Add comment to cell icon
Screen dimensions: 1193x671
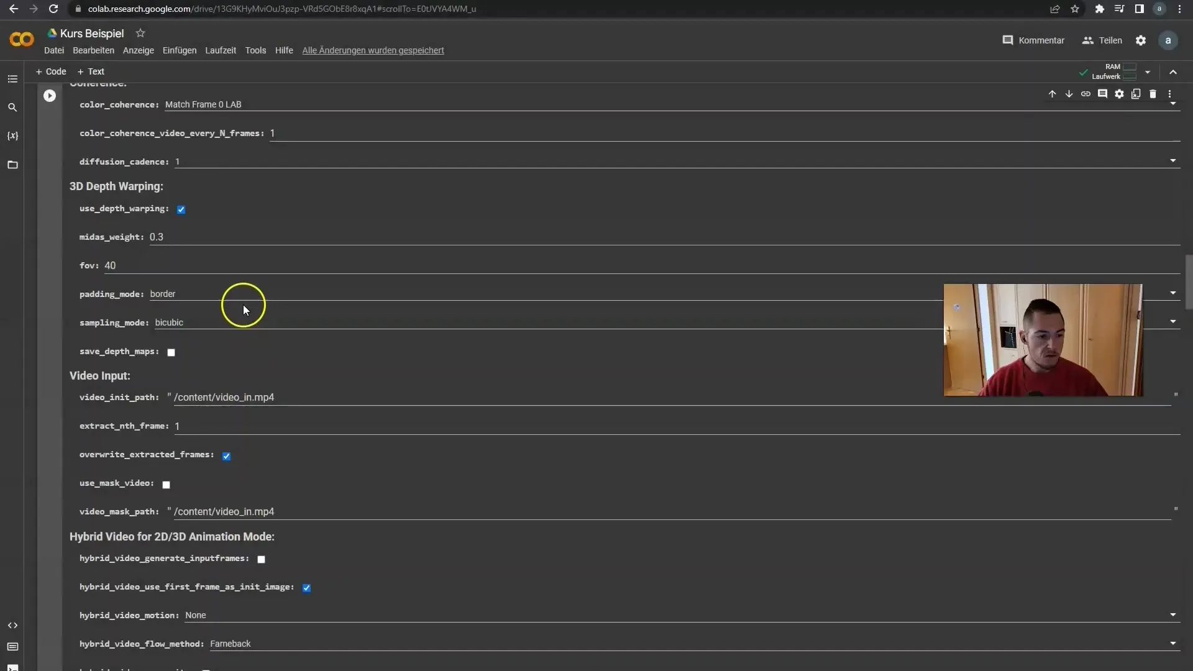pos(1102,94)
